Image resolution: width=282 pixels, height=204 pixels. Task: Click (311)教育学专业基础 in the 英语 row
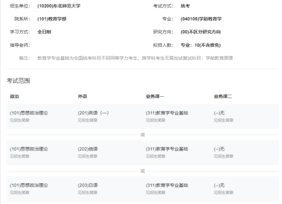tap(167, 113)
